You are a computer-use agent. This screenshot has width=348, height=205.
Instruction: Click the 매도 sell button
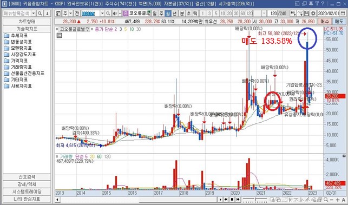pos(339,22)
